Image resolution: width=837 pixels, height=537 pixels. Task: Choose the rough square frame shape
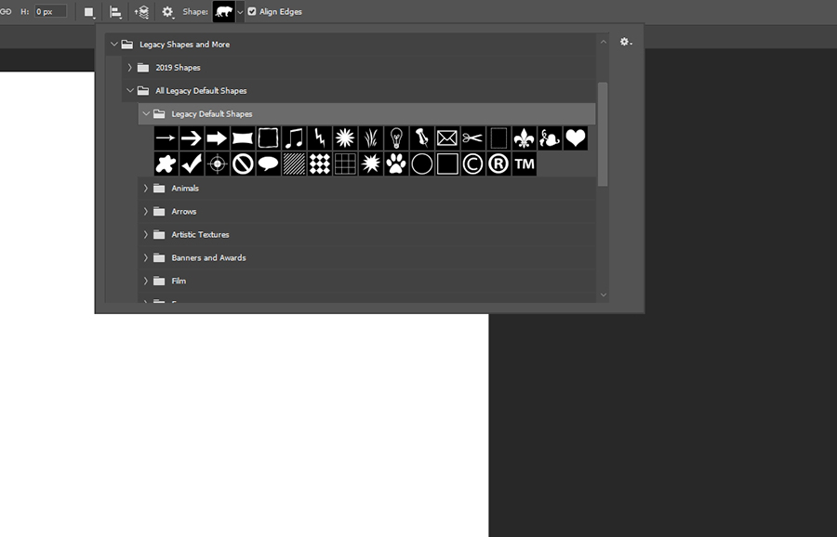(x=268, y=138)
